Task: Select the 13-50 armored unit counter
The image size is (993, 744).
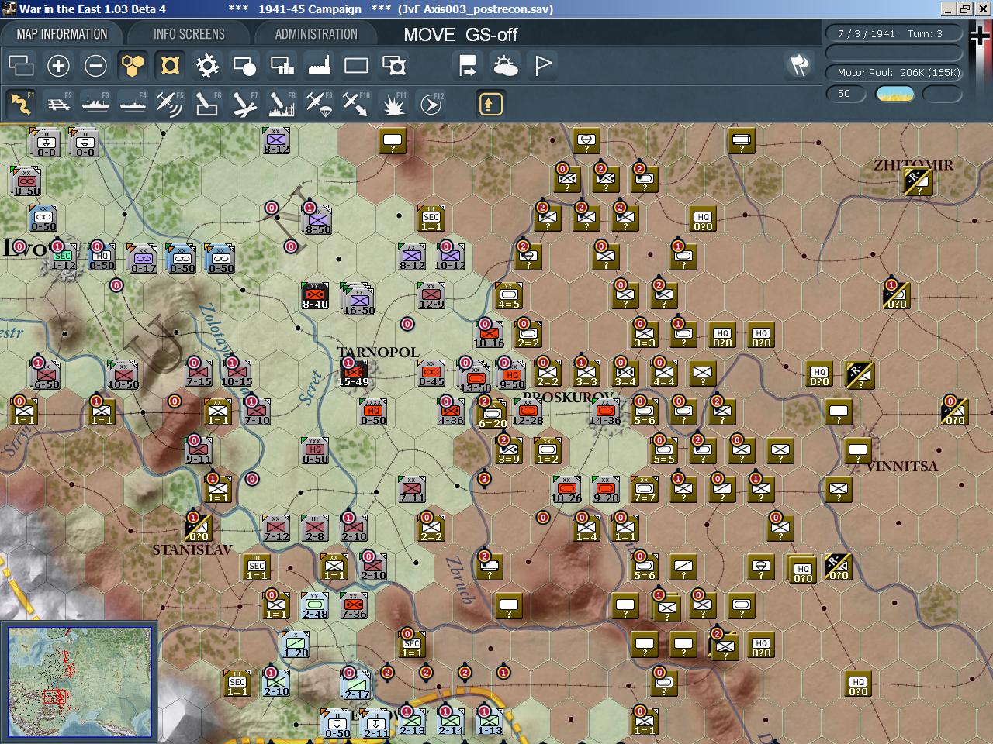Action: 474,376
